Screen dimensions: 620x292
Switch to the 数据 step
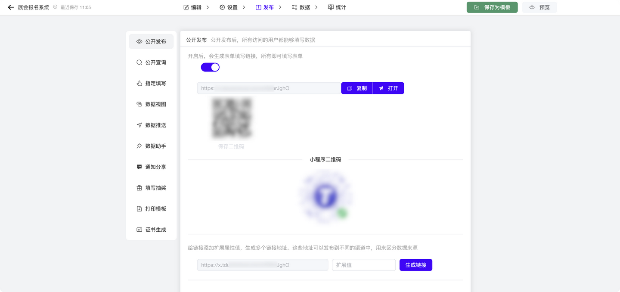coord(301,7)
